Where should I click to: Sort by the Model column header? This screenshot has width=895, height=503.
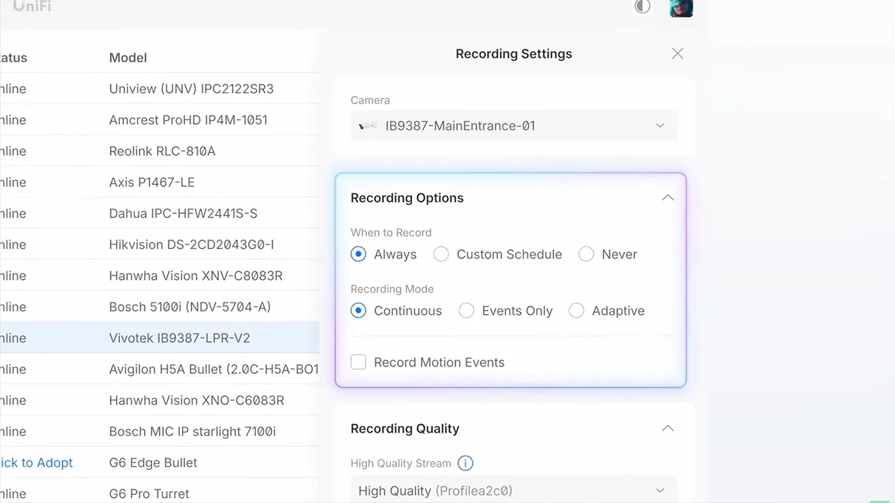point(128,58)
